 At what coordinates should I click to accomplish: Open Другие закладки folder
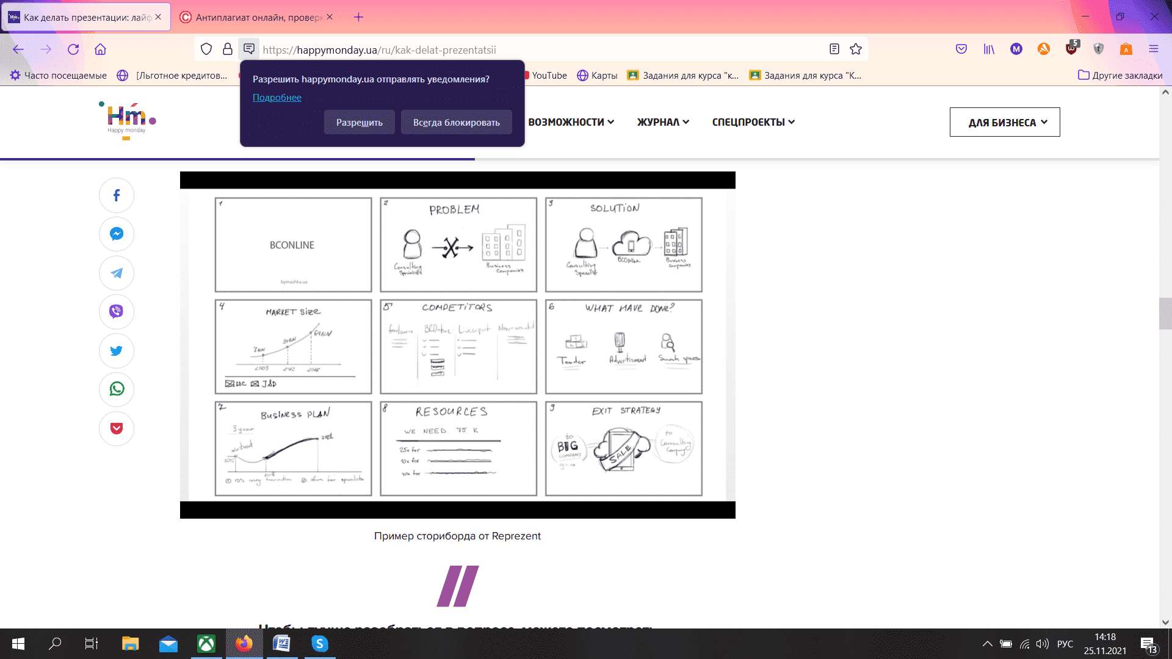(1120, 76)
